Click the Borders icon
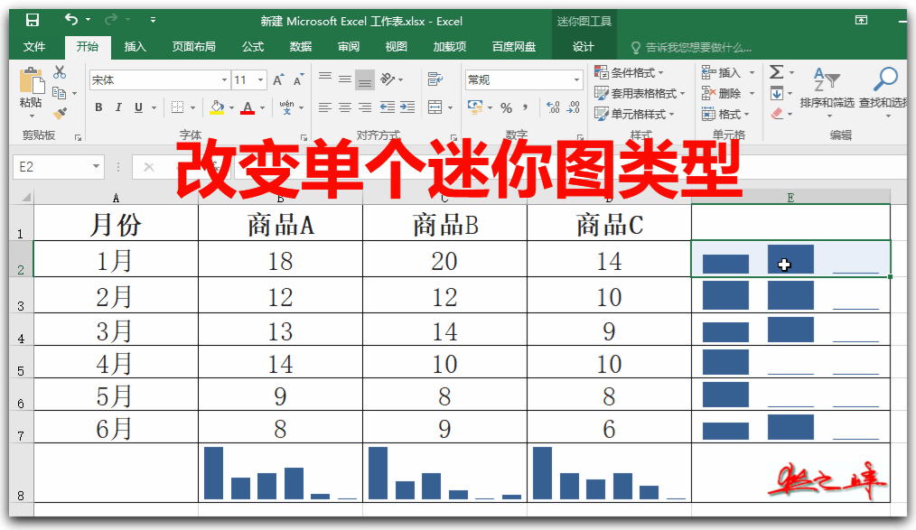Screen dimensions: 916x530 (x=178, y=107)
